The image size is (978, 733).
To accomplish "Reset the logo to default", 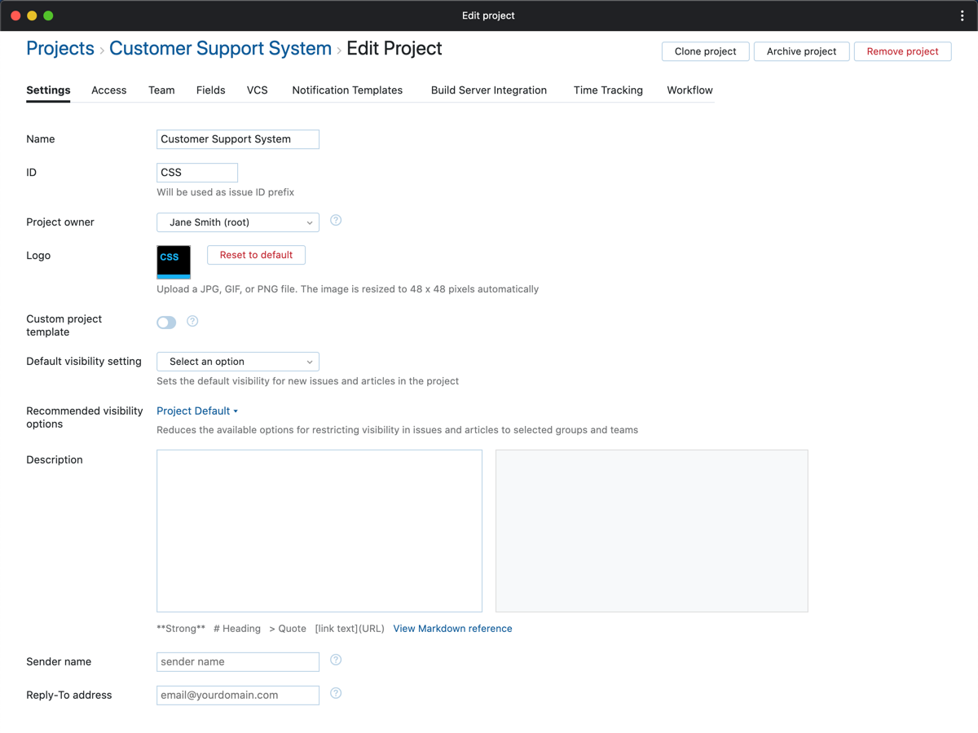I will click(x=256, y=255).
